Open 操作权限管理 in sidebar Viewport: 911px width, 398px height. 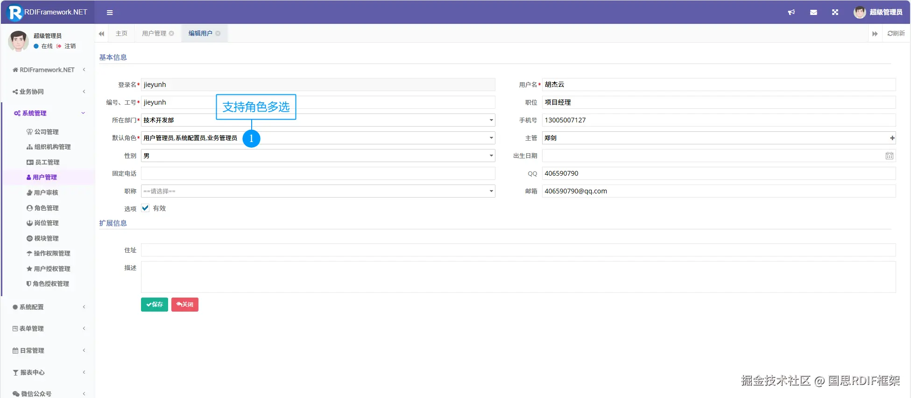tap(49, 253)
